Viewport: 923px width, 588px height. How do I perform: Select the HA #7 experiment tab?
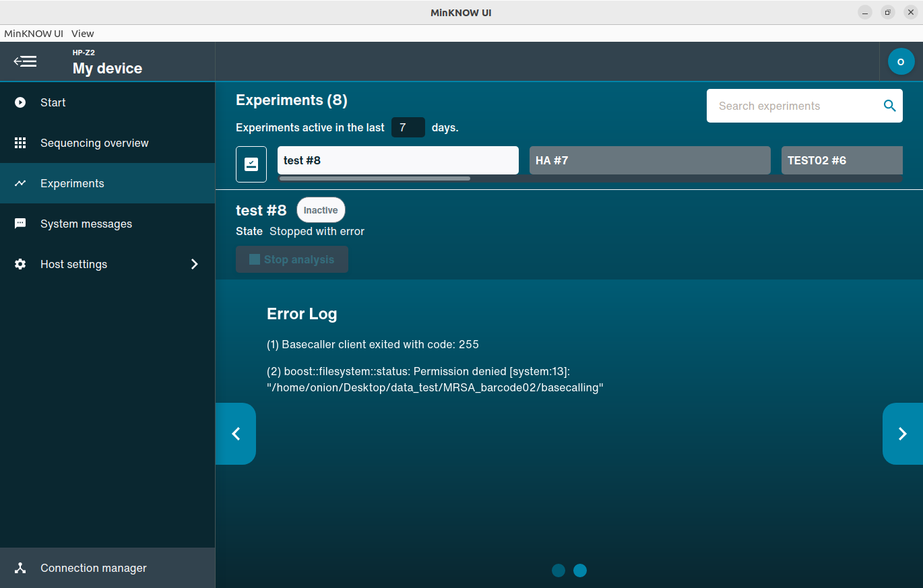pyautogui.click(x=650, y=160)
